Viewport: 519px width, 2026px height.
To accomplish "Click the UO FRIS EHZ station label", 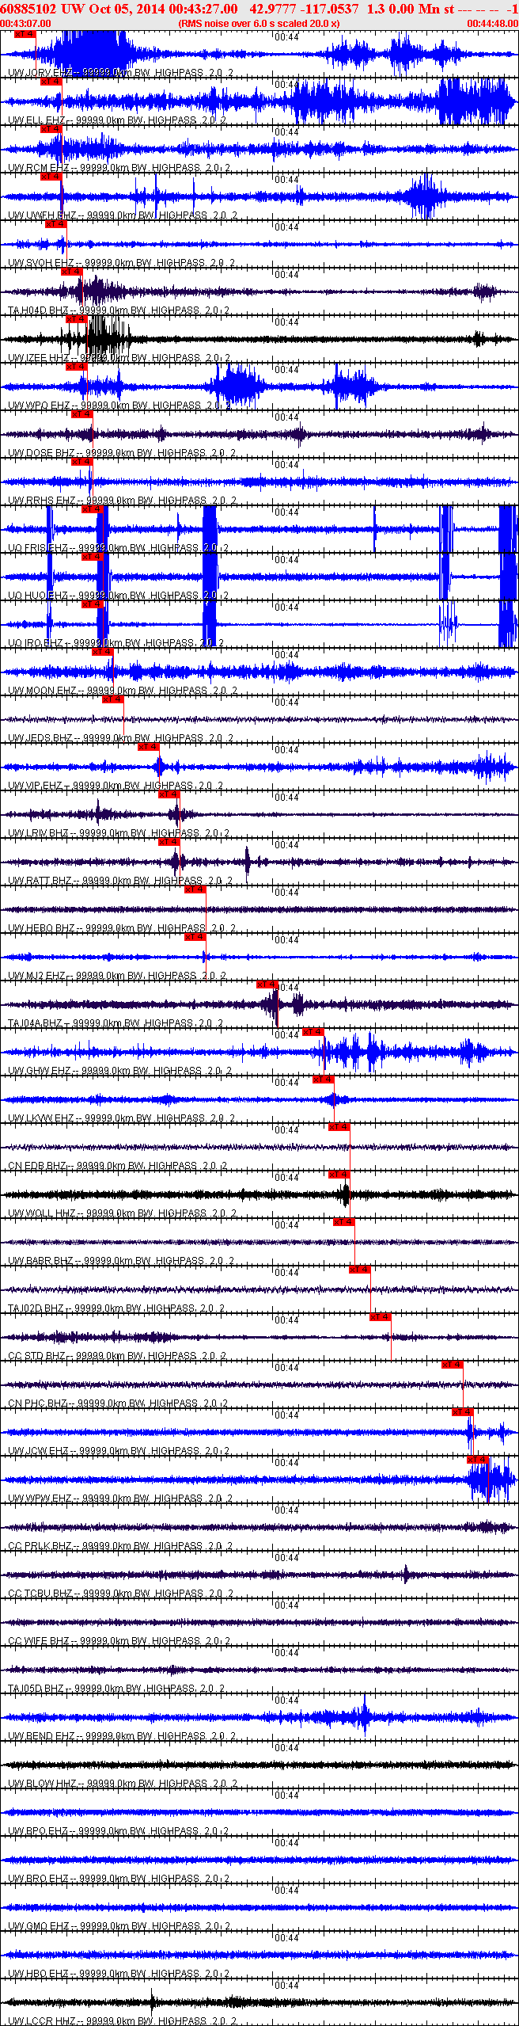I will coord(38,548).
